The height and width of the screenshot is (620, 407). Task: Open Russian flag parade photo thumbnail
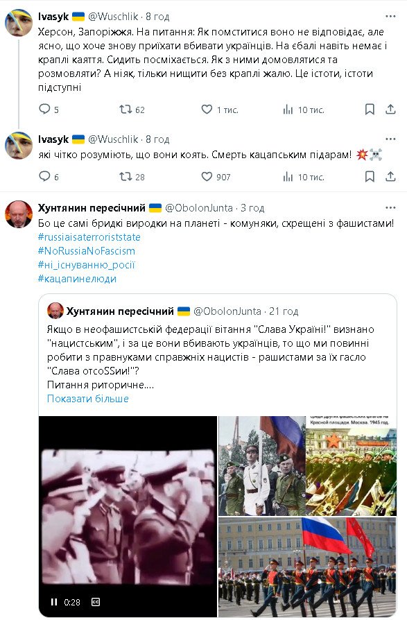click(307, 567)
